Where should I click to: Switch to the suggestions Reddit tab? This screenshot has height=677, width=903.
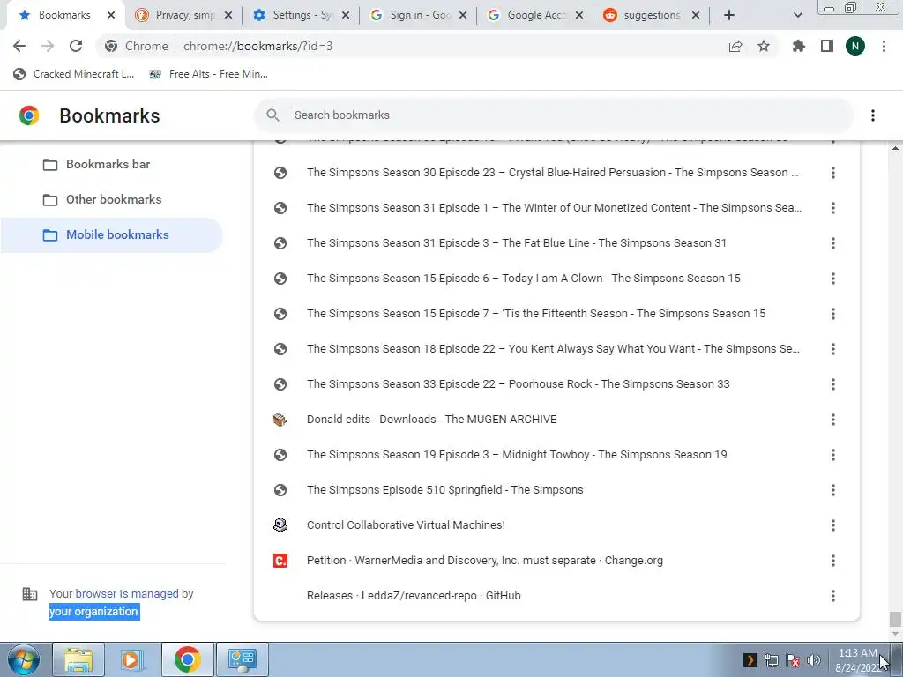(651, 15)
